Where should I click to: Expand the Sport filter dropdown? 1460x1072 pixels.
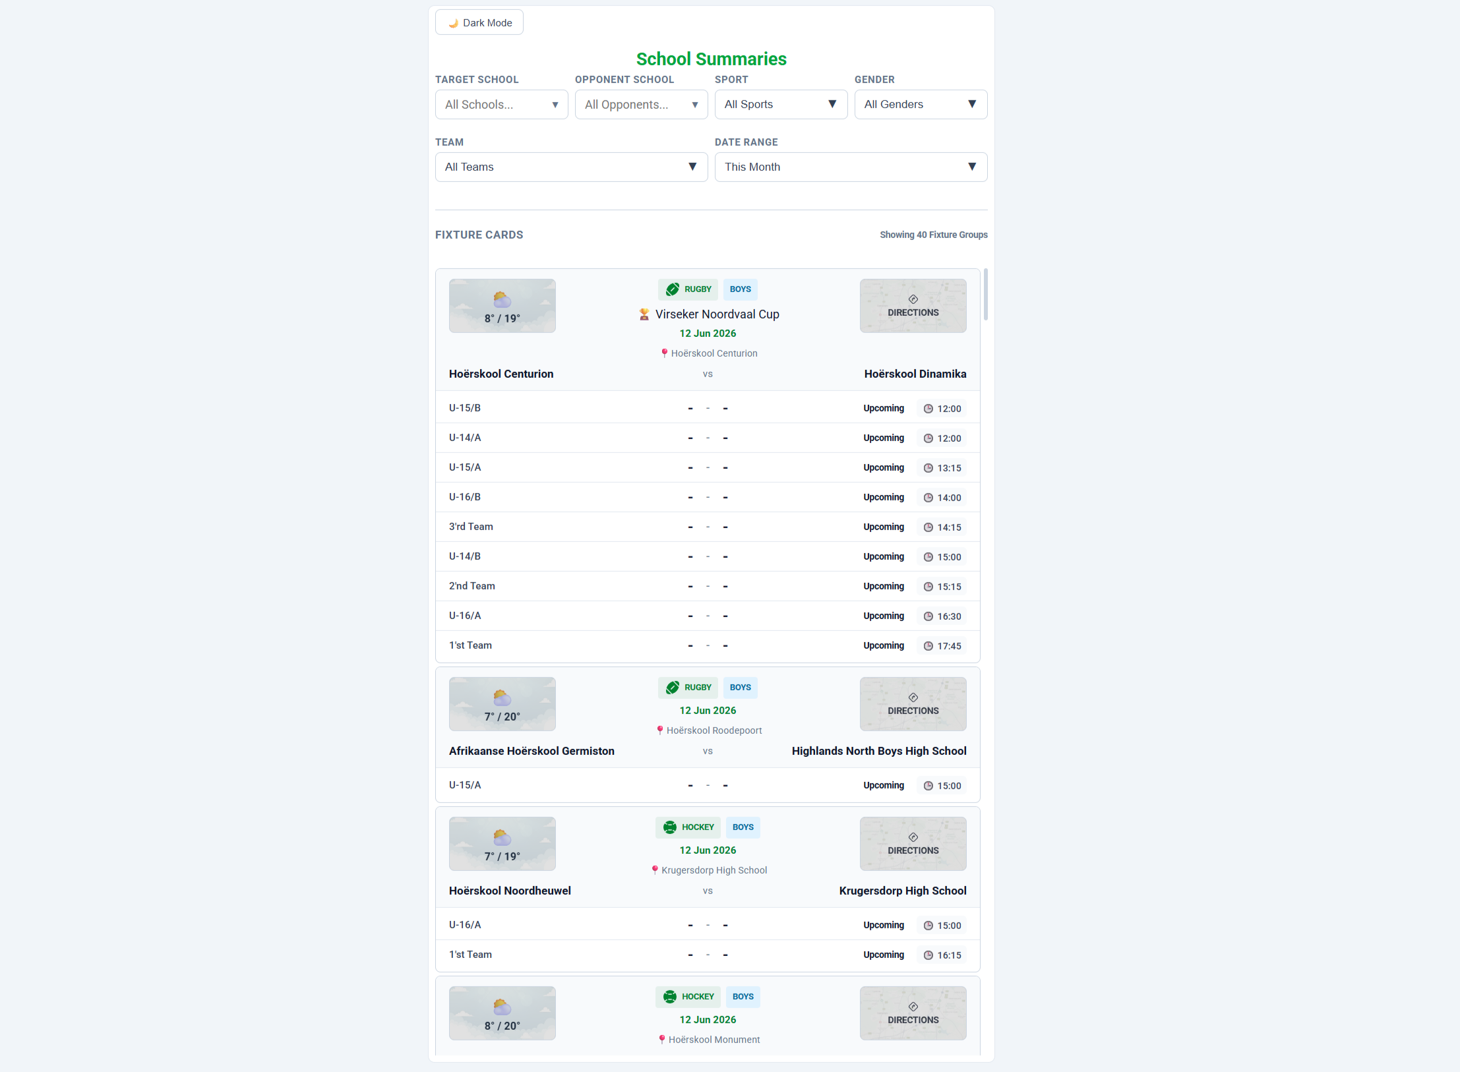click(x=781, y=104)
